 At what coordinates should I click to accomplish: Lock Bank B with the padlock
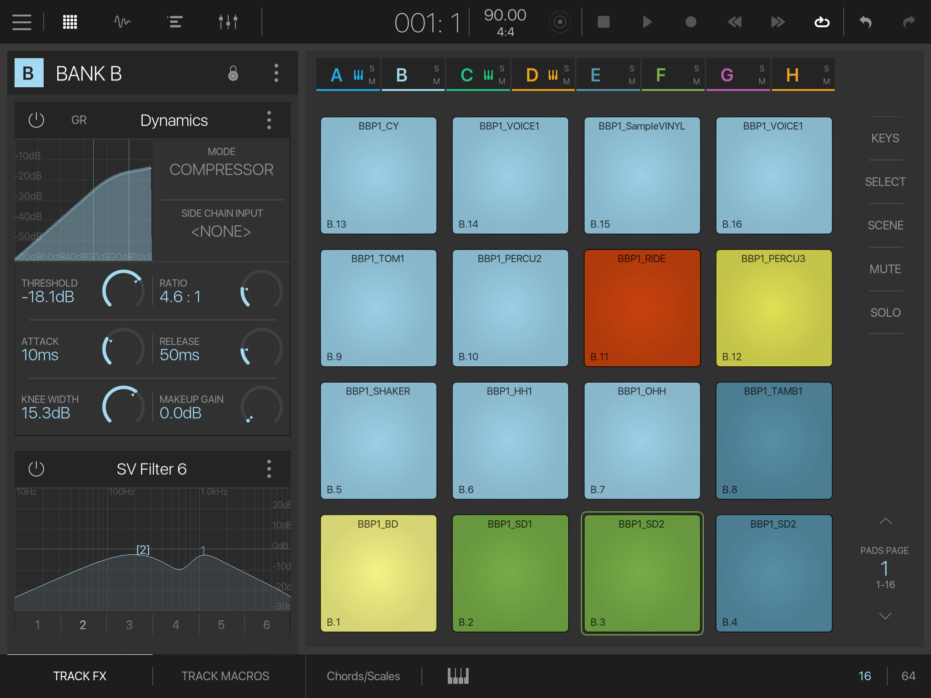click(x=234, y=74)
